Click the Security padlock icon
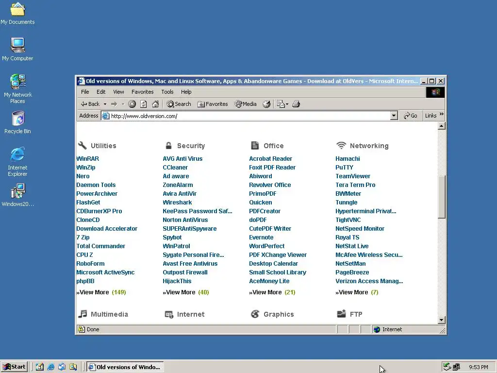Image resolution: width=497 pixels, height=373 pixels. click(168, 146)
